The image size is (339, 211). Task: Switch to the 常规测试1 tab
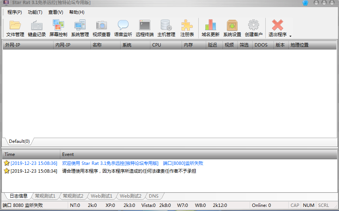point(45,196)
